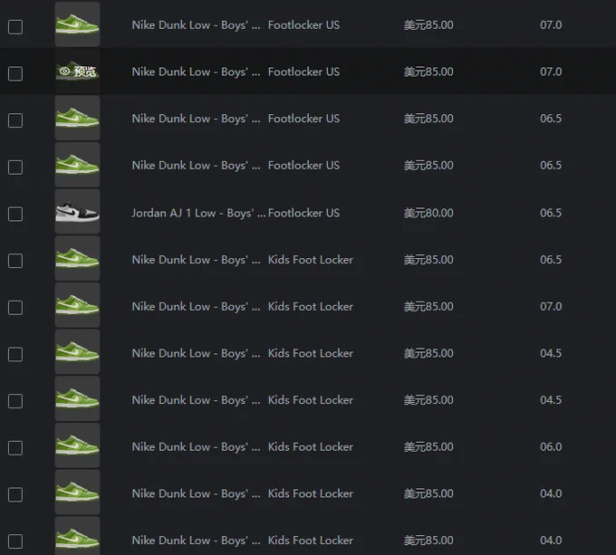Open thumbnail of Kids Foot Locker 06.5 row

pyautogui.click(x=77, y=258)
